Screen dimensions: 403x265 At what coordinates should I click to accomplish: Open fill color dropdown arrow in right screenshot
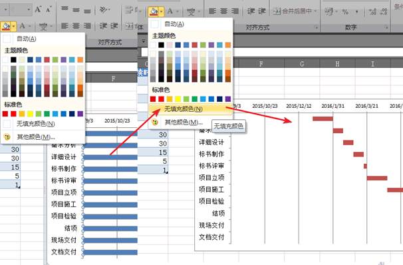coord(162,11)
